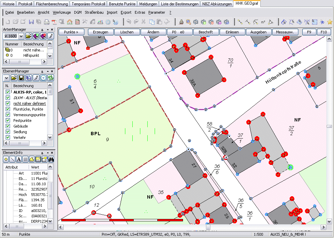Click the green refresh icon in EbenenManager
The image size is (334, 238).
tap(51, 78)
